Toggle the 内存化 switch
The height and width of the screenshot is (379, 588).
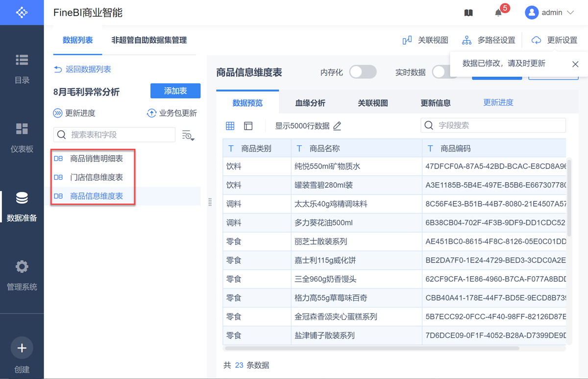click(363, 72)
